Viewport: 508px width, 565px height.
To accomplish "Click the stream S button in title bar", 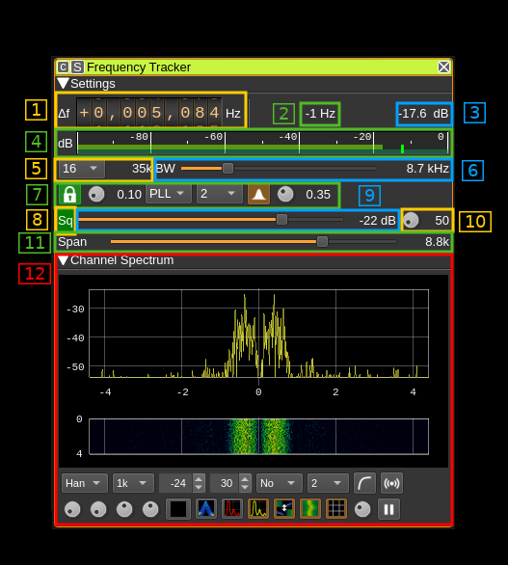I will [x=77, y=67].
